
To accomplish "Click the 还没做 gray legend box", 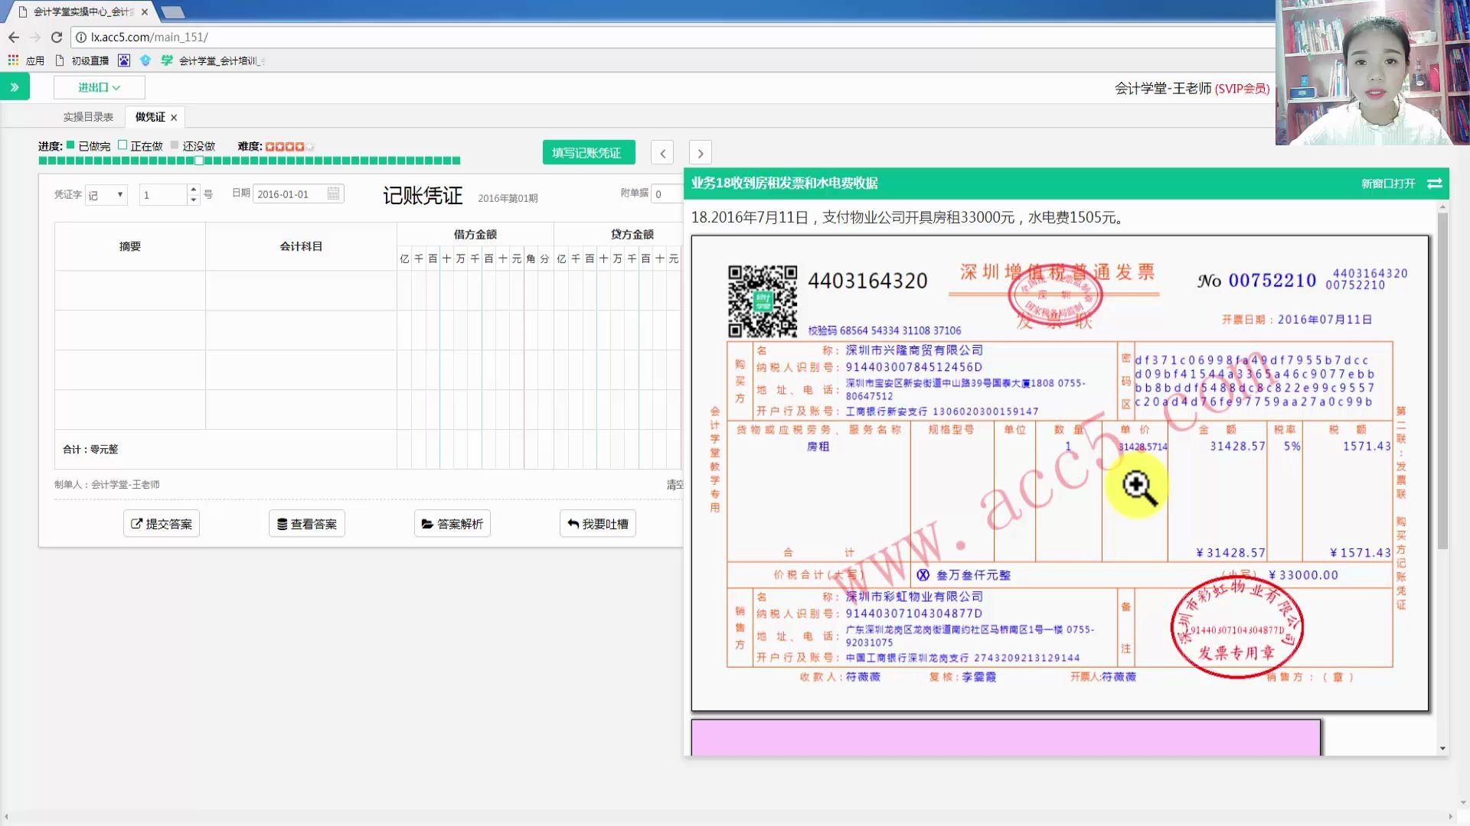I will [175, 145].
